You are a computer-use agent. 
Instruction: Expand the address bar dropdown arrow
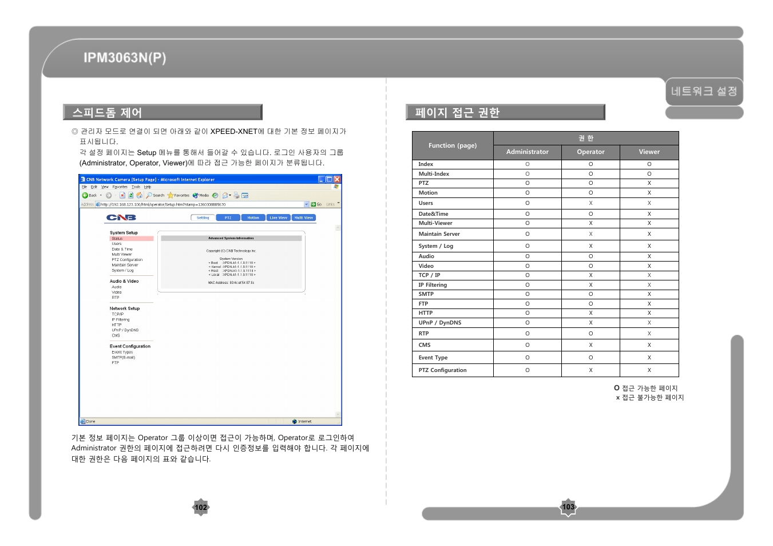(x=306, y=204)
